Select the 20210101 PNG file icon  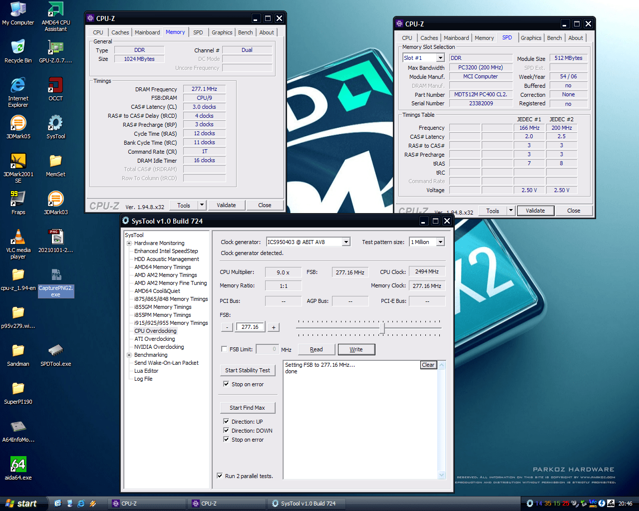56,242
